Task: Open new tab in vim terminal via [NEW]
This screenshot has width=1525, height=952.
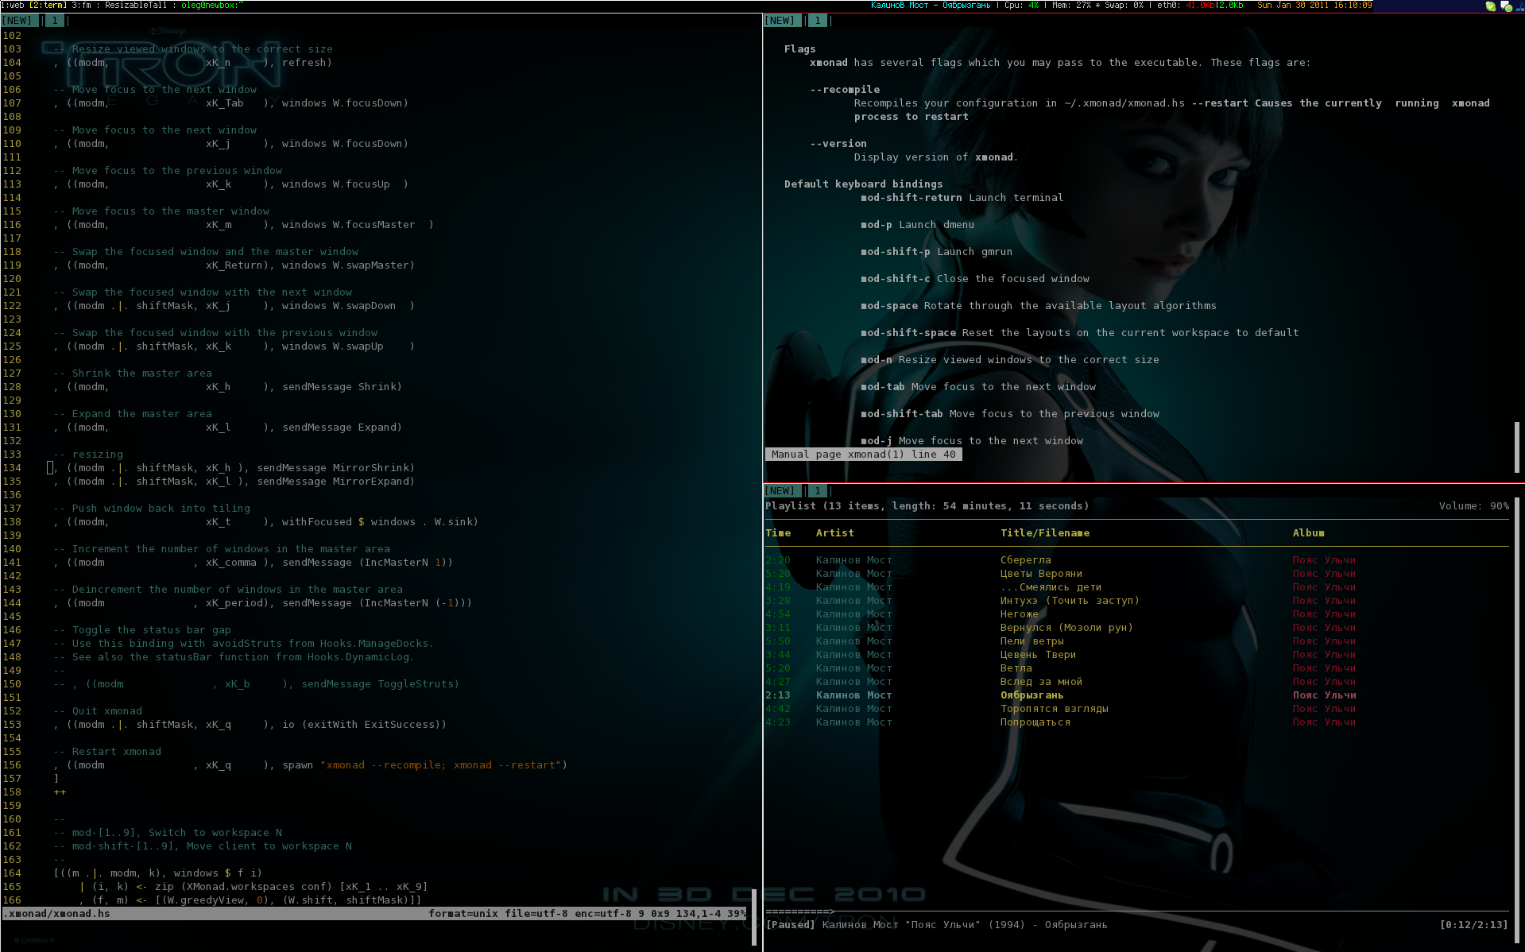Action: (17, 21)
